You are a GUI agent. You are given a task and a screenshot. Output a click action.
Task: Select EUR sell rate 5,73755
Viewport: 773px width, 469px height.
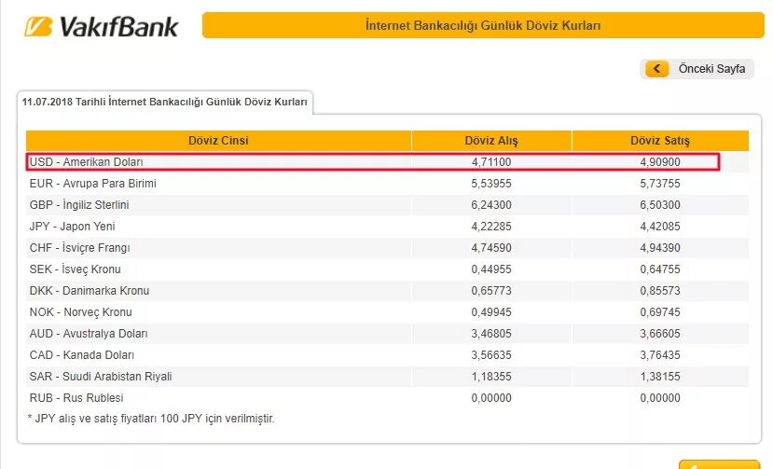click(660, 184)
